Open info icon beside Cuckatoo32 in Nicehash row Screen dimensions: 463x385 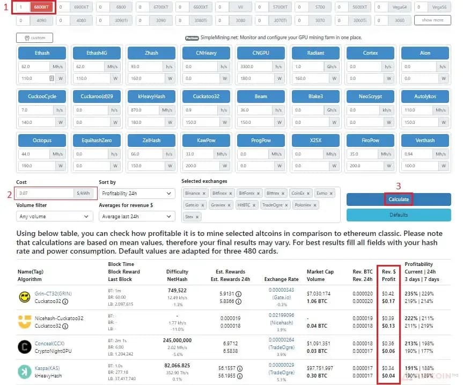[x=65, y=327]
